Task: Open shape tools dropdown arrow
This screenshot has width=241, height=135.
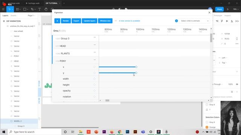Action: point(27,9)
